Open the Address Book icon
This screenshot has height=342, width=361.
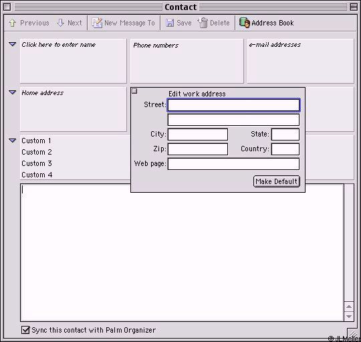point(245,23)
